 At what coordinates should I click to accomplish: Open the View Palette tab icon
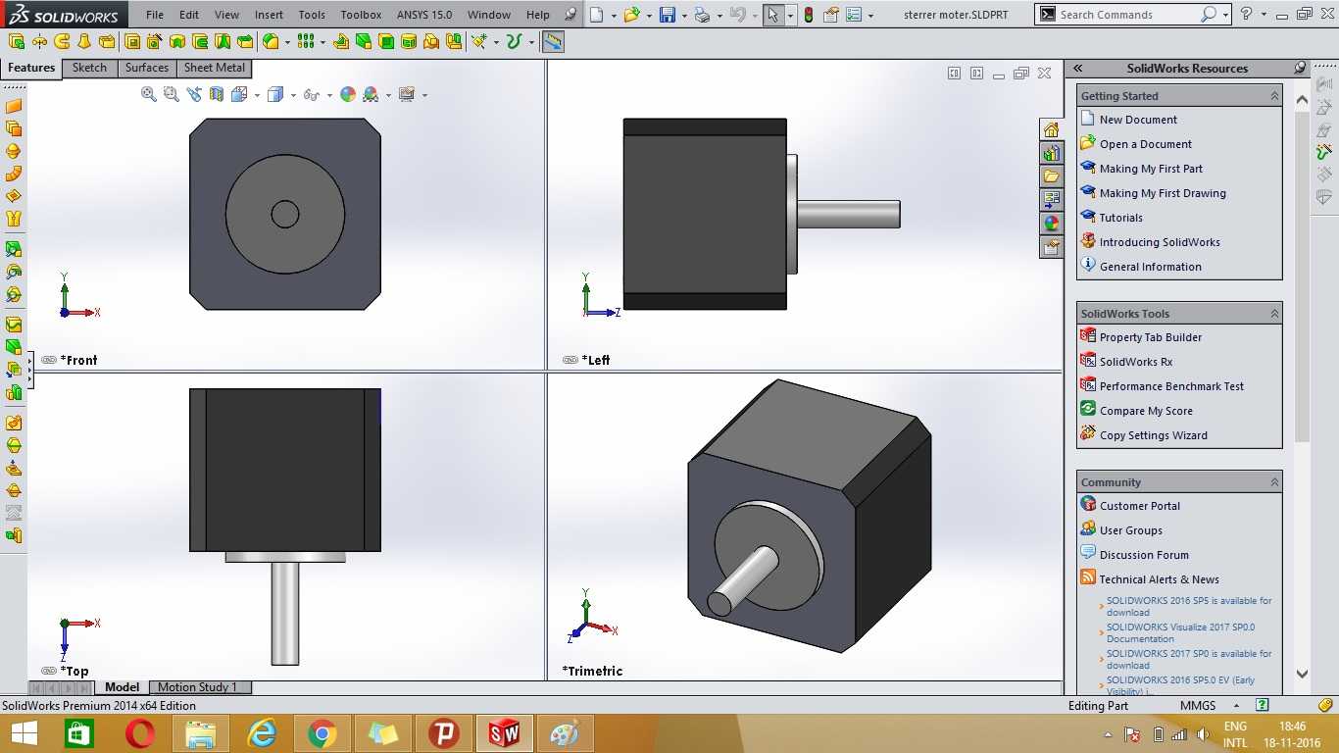point(1051,200)
